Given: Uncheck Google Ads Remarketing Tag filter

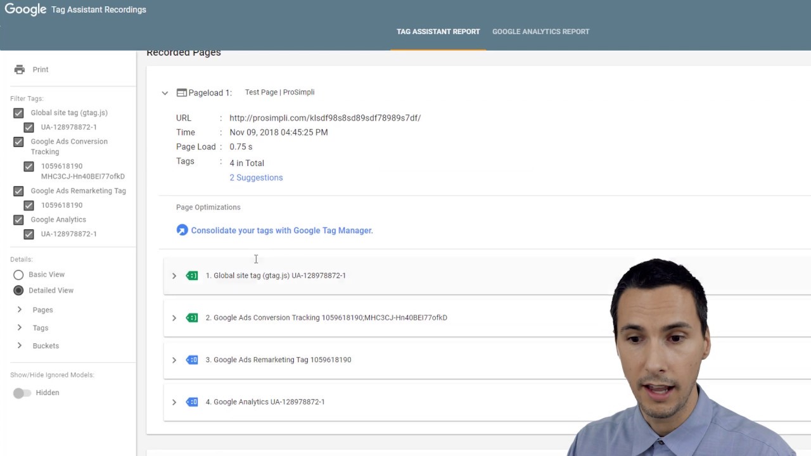Looking at the screenshot, I should [18, 191].
